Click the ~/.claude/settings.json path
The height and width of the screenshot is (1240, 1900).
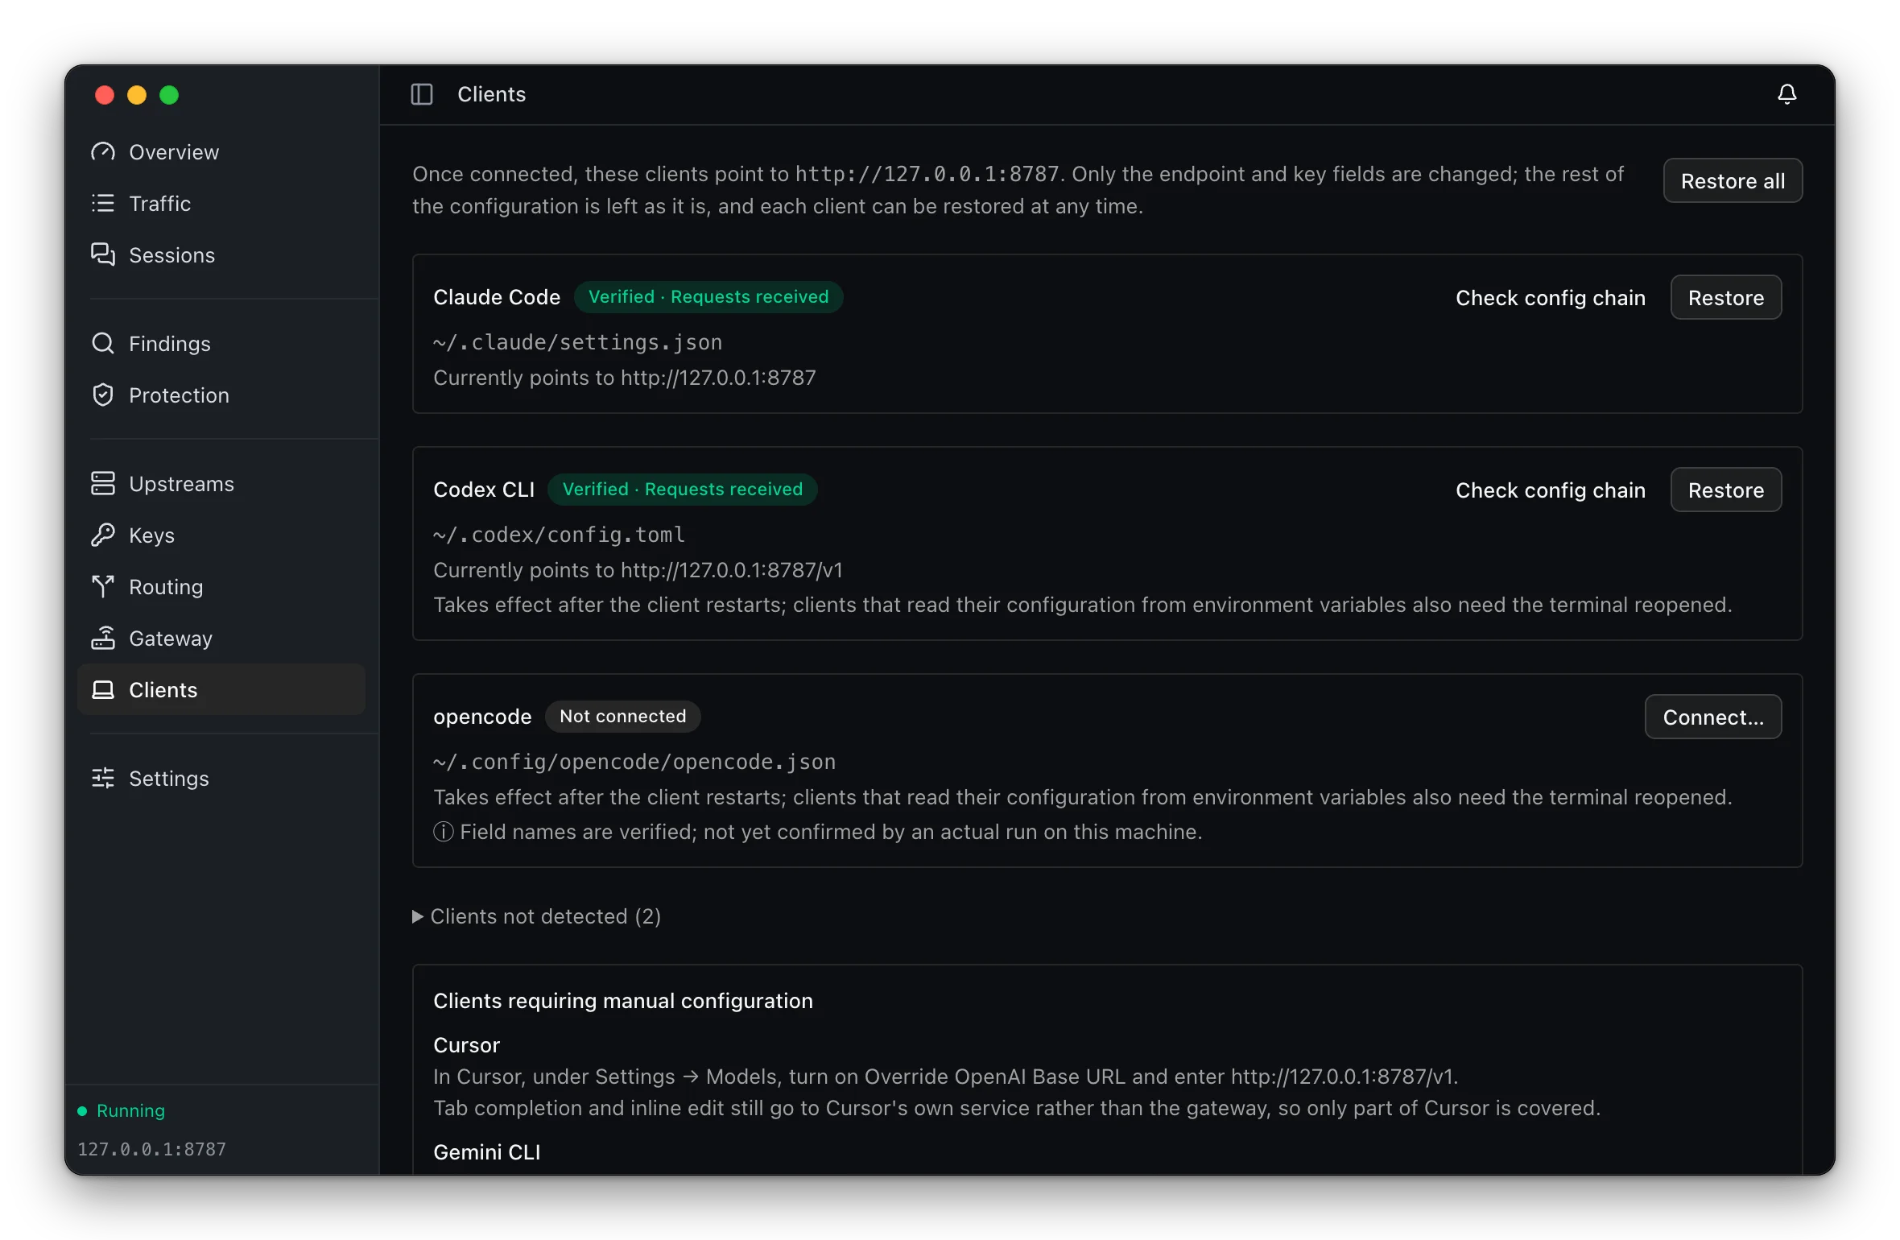577,343
